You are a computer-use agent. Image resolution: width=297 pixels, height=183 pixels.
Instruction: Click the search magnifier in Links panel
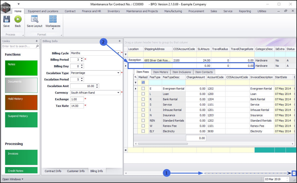click(37, 46)
